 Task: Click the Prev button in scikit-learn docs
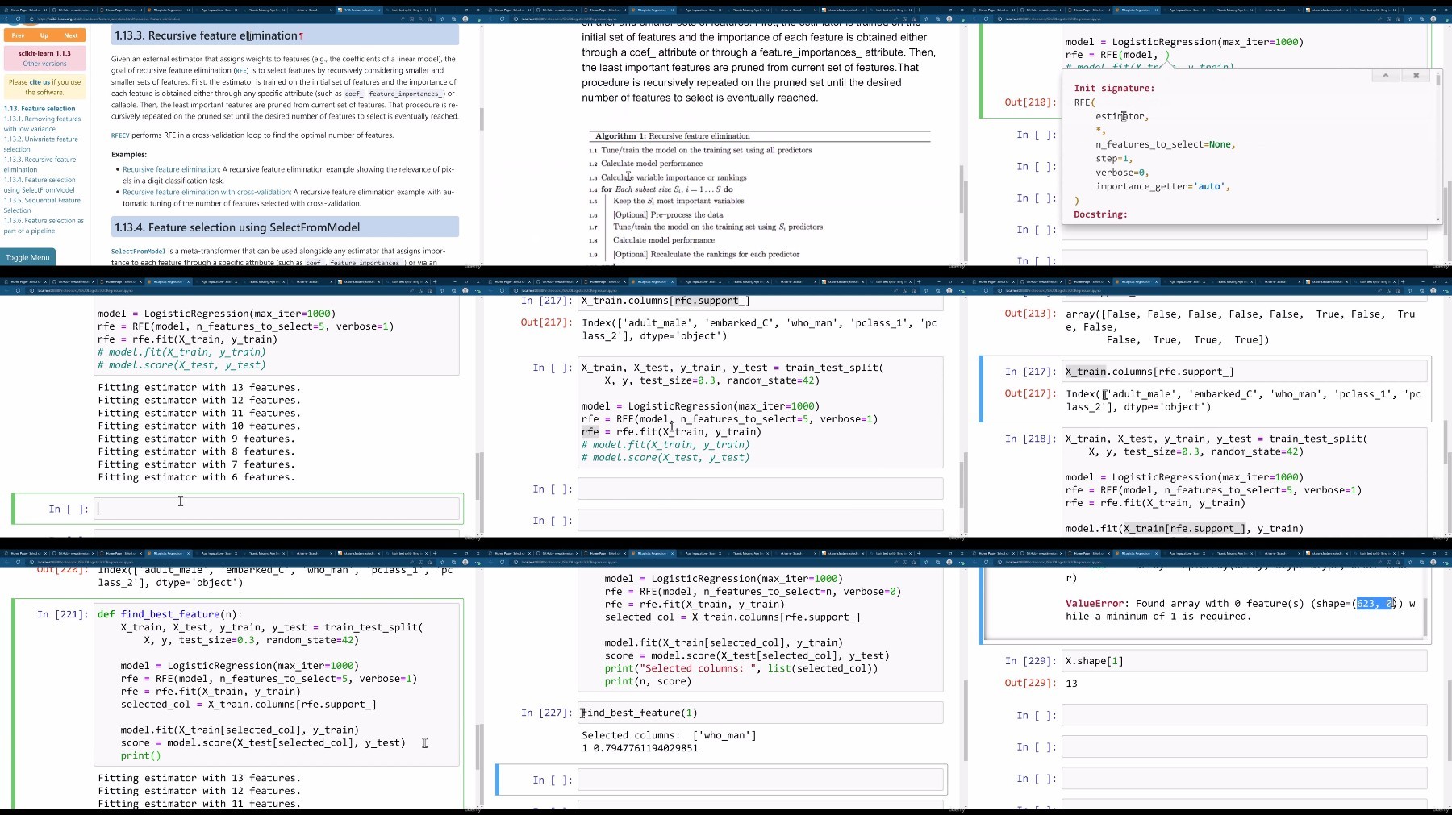coord(19,35)
